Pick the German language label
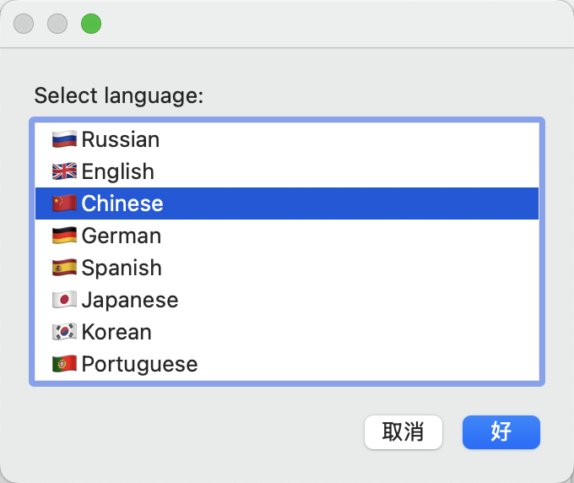 121,236
